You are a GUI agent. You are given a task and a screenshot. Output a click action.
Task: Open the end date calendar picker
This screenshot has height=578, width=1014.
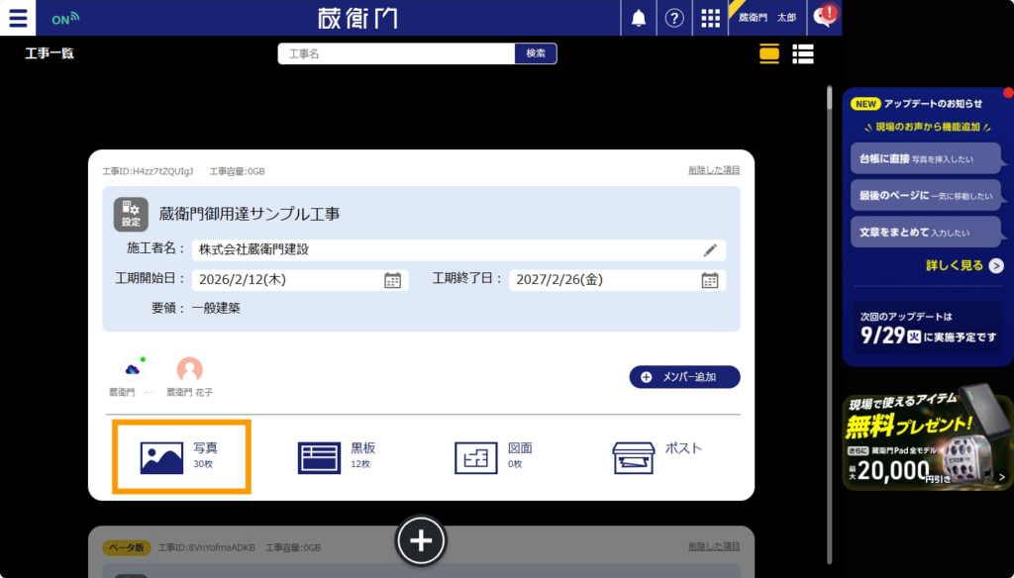pos(710,280)
